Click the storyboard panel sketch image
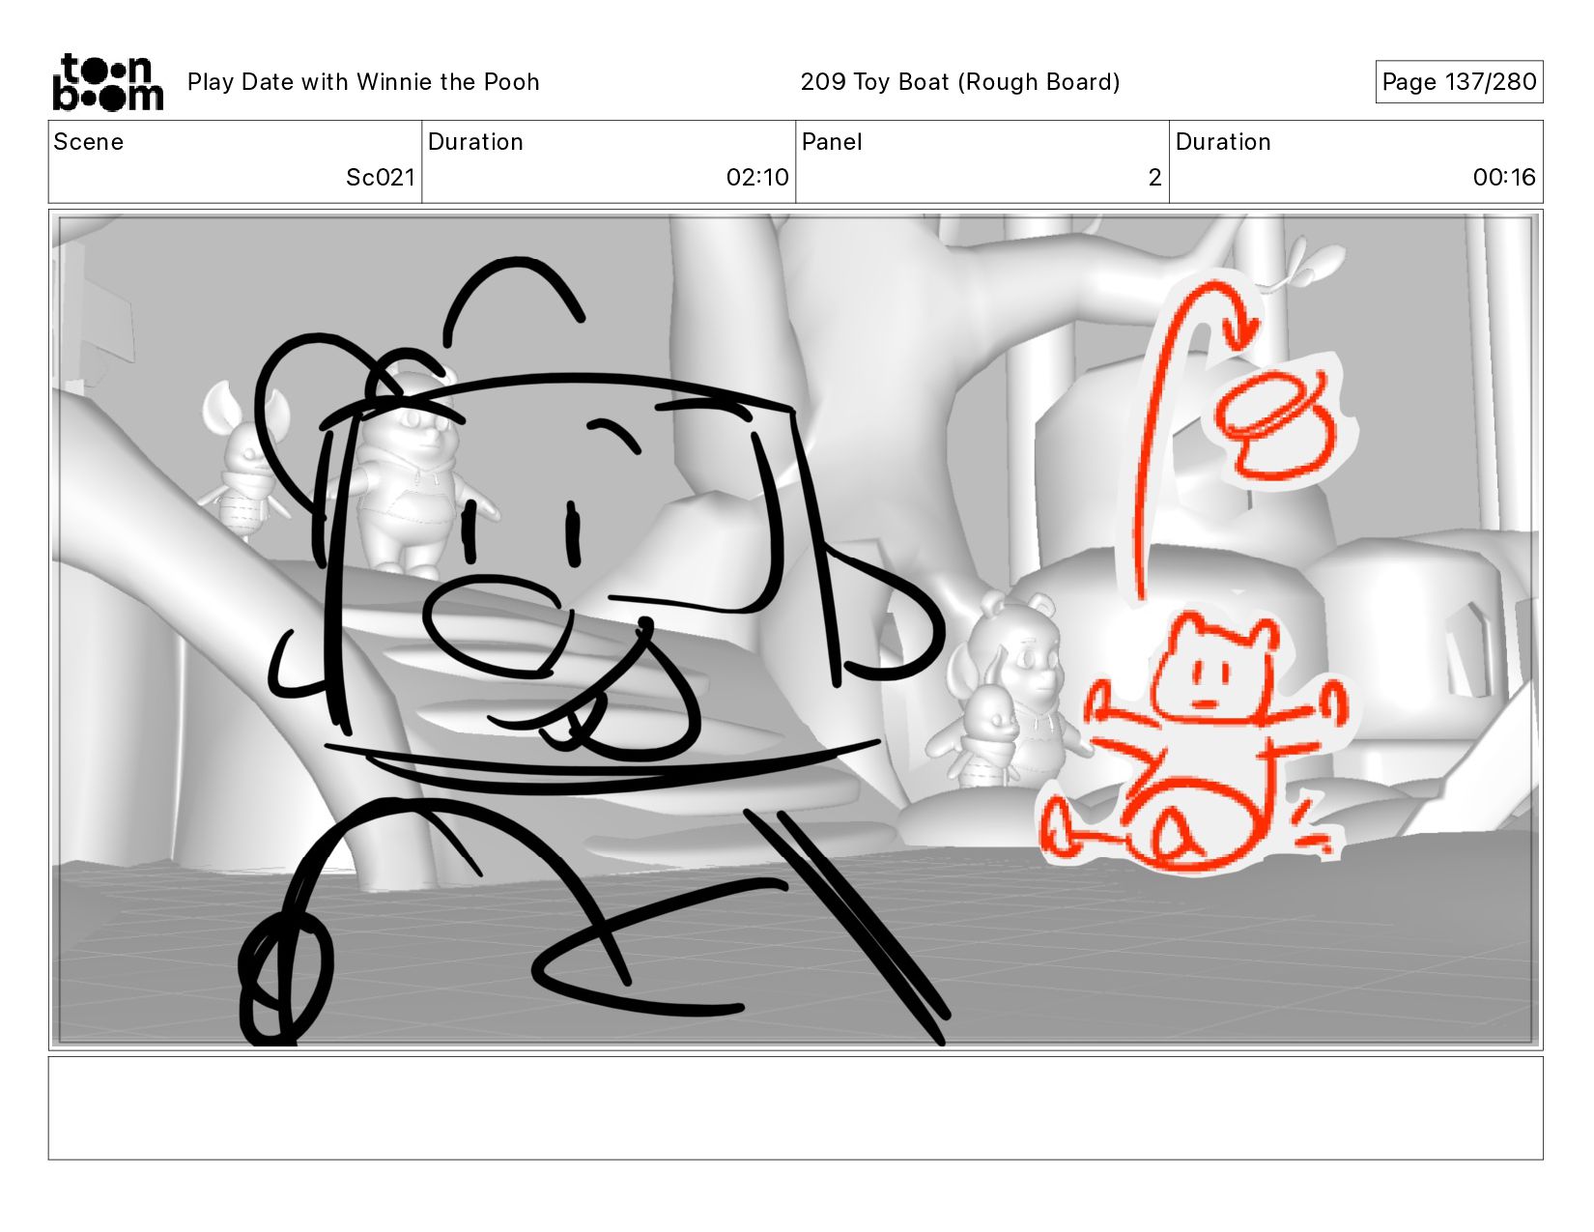1594x1232 pixels. [x=796, y=630]
